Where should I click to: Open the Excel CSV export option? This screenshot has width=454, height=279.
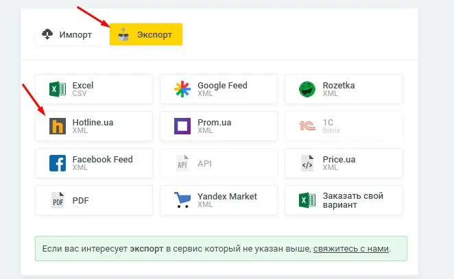[94, 89]
